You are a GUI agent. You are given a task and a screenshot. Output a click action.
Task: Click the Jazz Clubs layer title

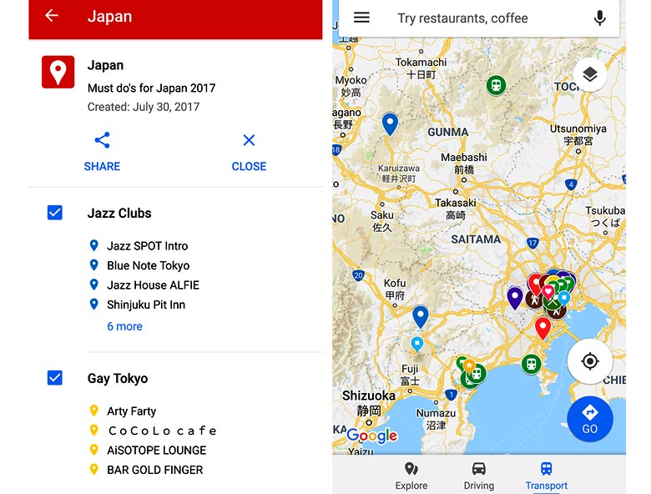[119, 213]
